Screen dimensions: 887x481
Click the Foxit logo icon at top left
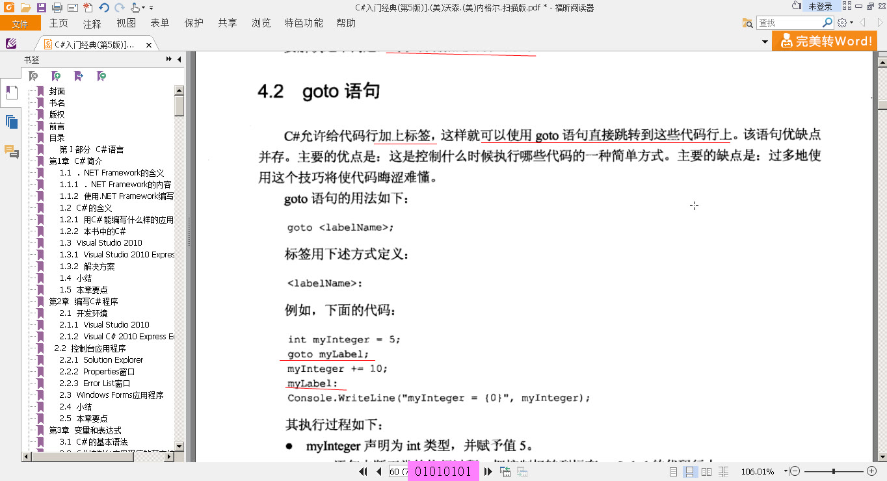click(8, 7)
